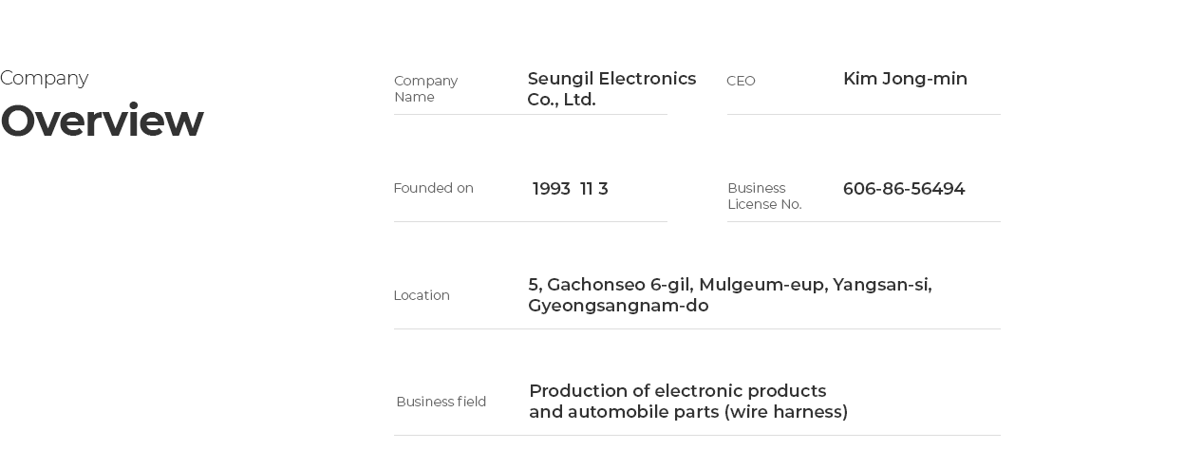Click "Yangsan-si" in the address

pos(882,285)
